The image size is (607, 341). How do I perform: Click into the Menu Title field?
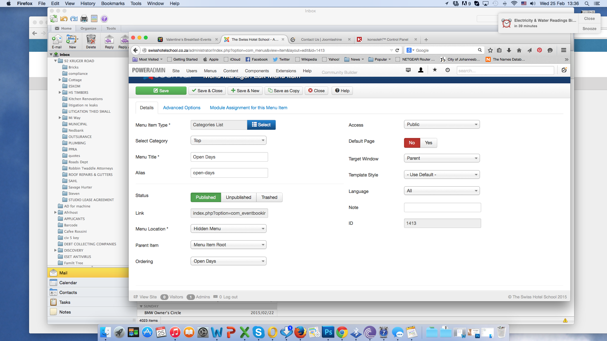(229, 157)
